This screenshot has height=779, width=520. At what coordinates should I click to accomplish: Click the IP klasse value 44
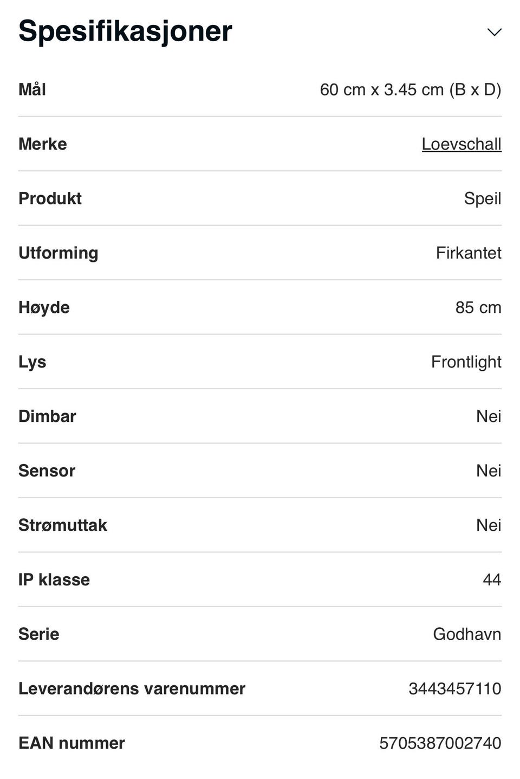tap(491, 580)
